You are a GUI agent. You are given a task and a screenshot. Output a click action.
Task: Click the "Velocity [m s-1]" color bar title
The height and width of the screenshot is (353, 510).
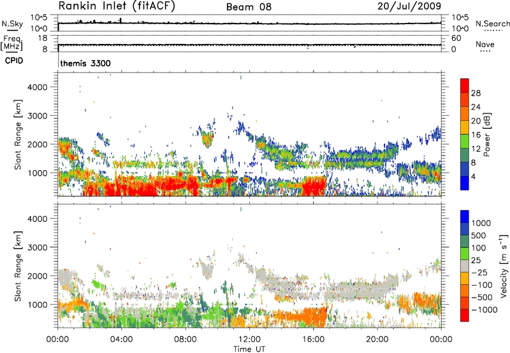504,266
